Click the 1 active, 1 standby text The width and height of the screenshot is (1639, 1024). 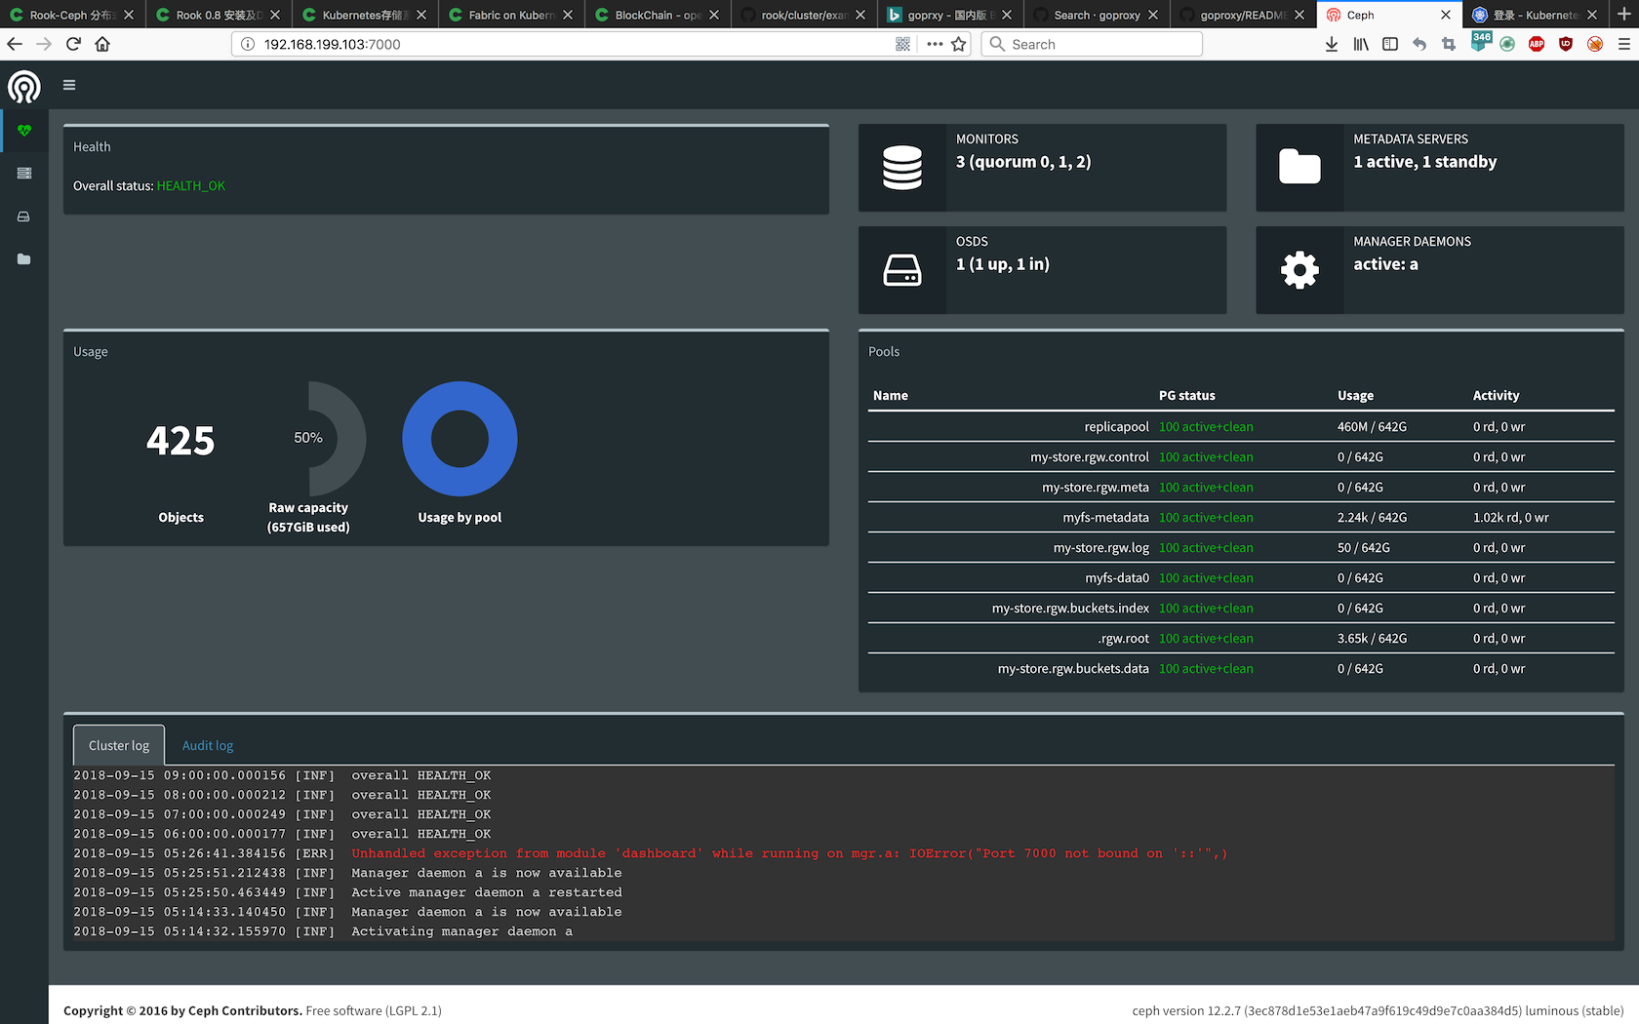point(1424,162)
